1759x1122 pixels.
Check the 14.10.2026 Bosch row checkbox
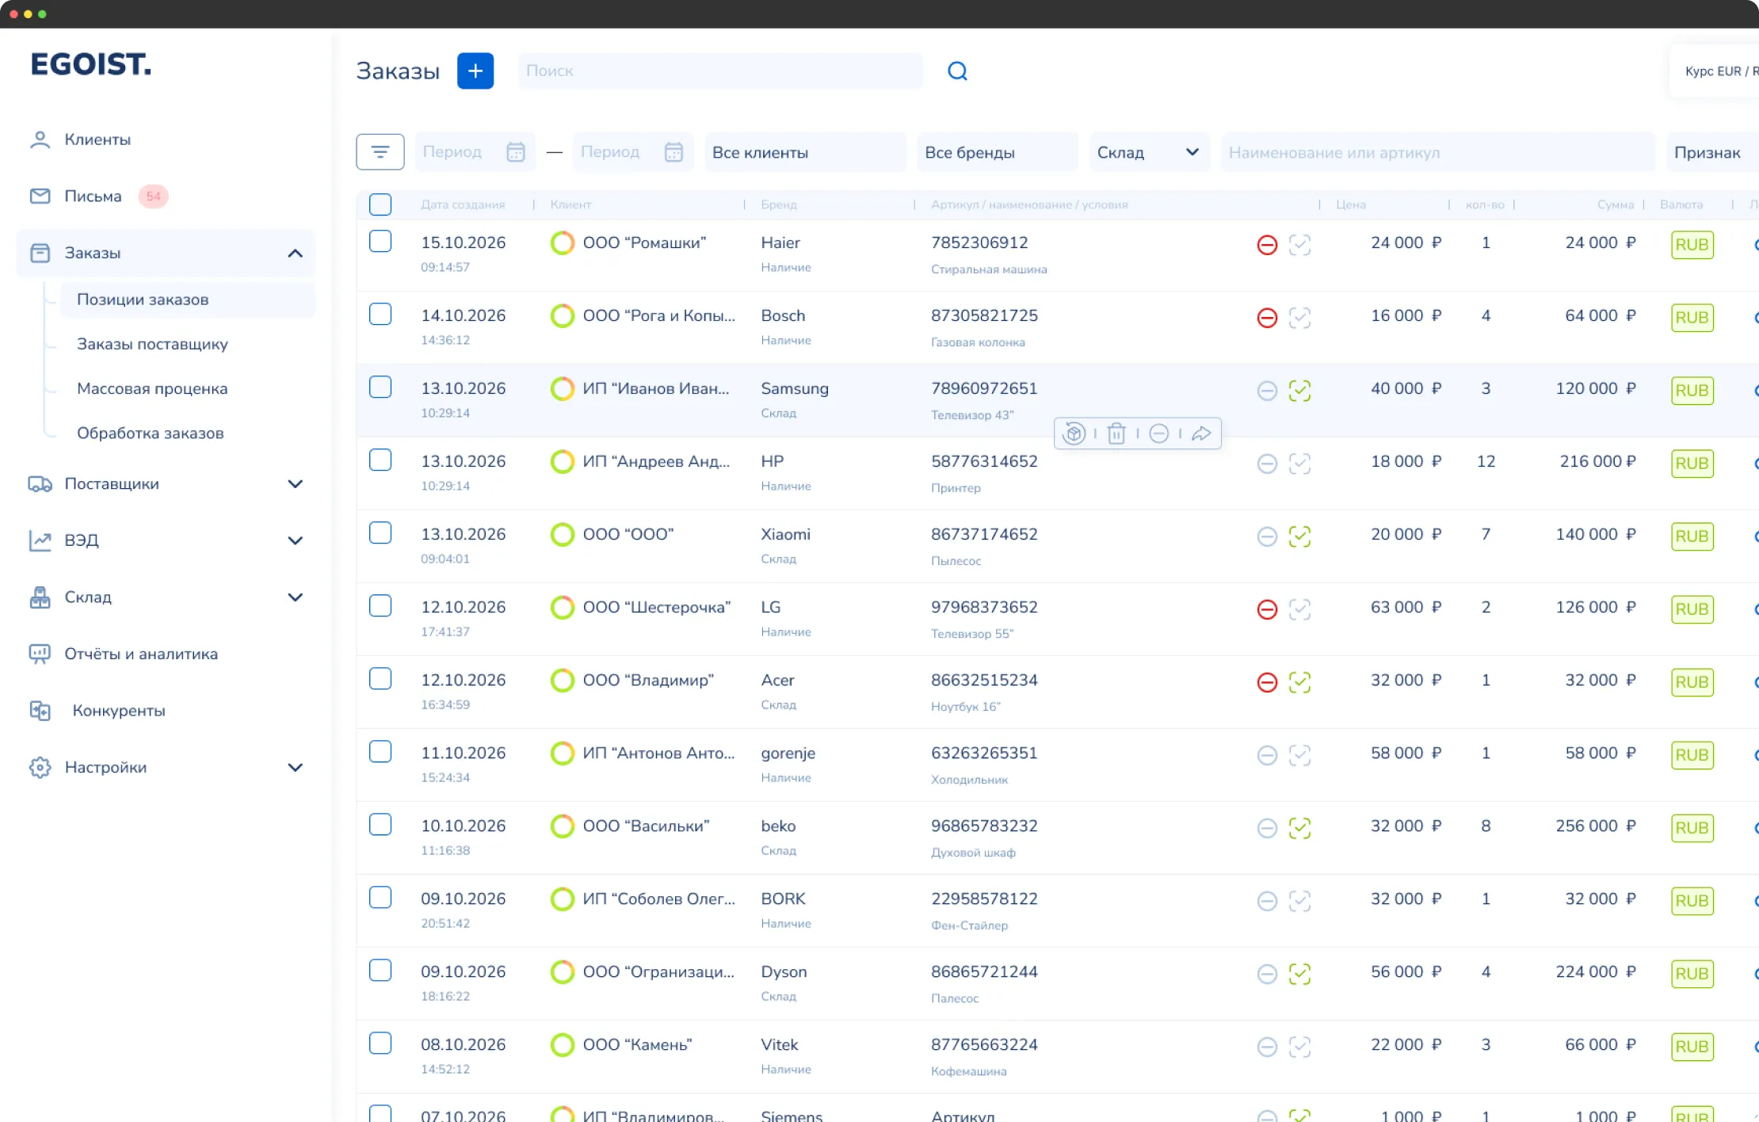coord(380,315)
